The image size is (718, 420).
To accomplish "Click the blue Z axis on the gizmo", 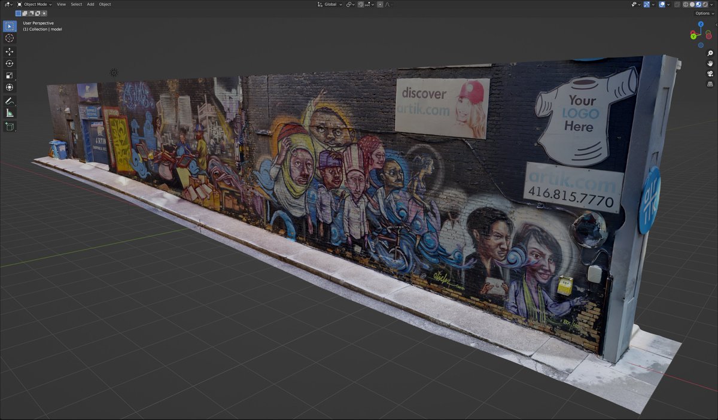I will click(701, 24).
